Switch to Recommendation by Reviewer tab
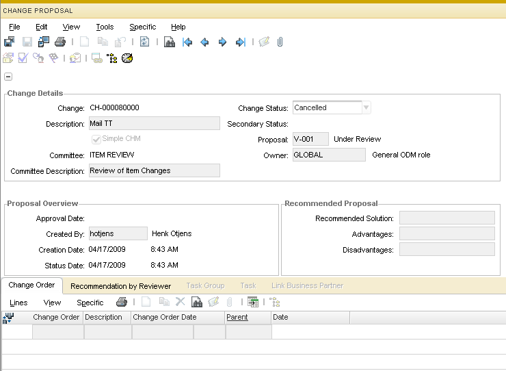This screenshot has height=371, width=506. [x=120, y=286]
